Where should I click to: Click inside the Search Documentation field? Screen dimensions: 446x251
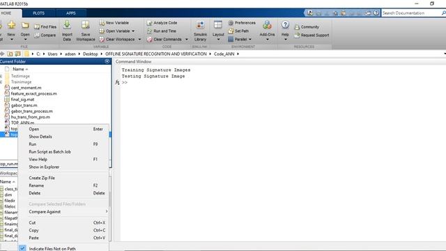411,13
